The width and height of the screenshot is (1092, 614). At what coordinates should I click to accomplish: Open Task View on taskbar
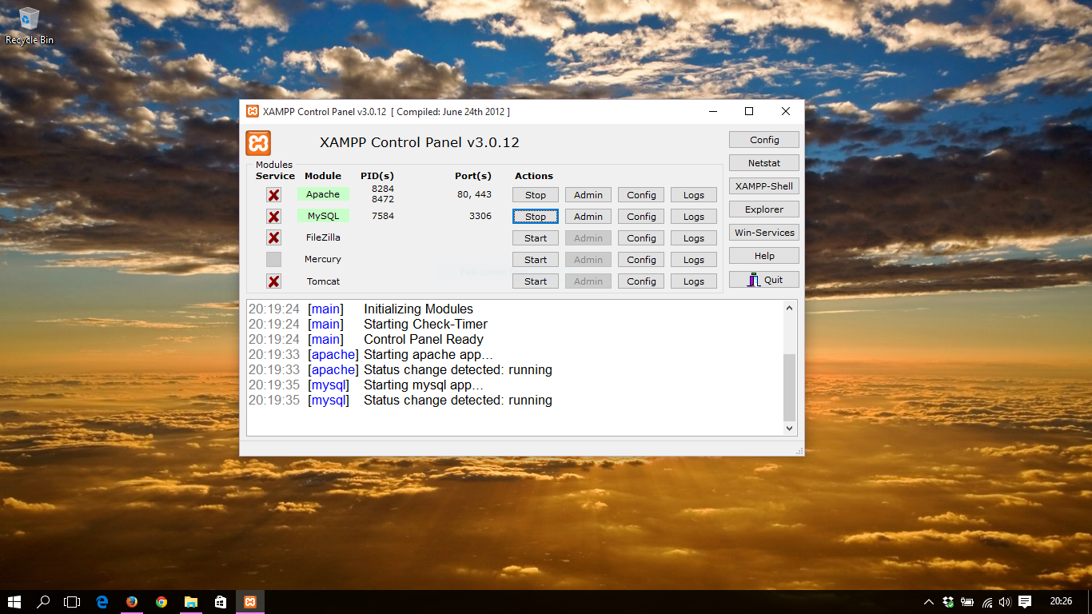[x=73, y=602]
